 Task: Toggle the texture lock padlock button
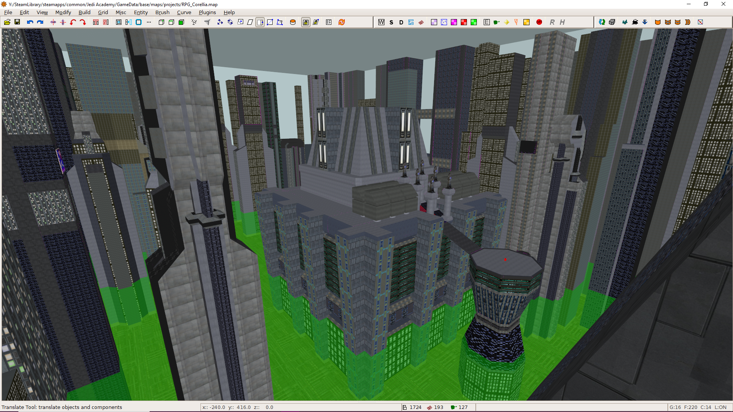[306, 22]
